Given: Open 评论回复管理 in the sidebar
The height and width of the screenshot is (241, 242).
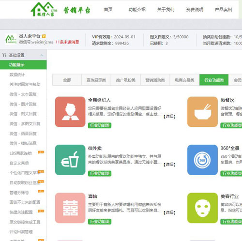Looking at the screenshot, I should pos(21,232).
